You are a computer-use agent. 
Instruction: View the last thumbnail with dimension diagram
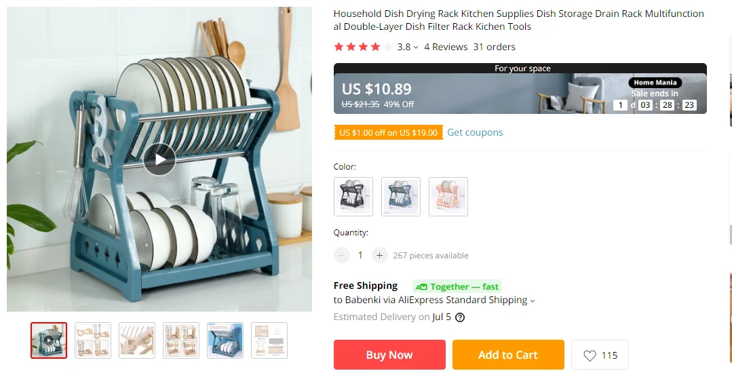269,340
